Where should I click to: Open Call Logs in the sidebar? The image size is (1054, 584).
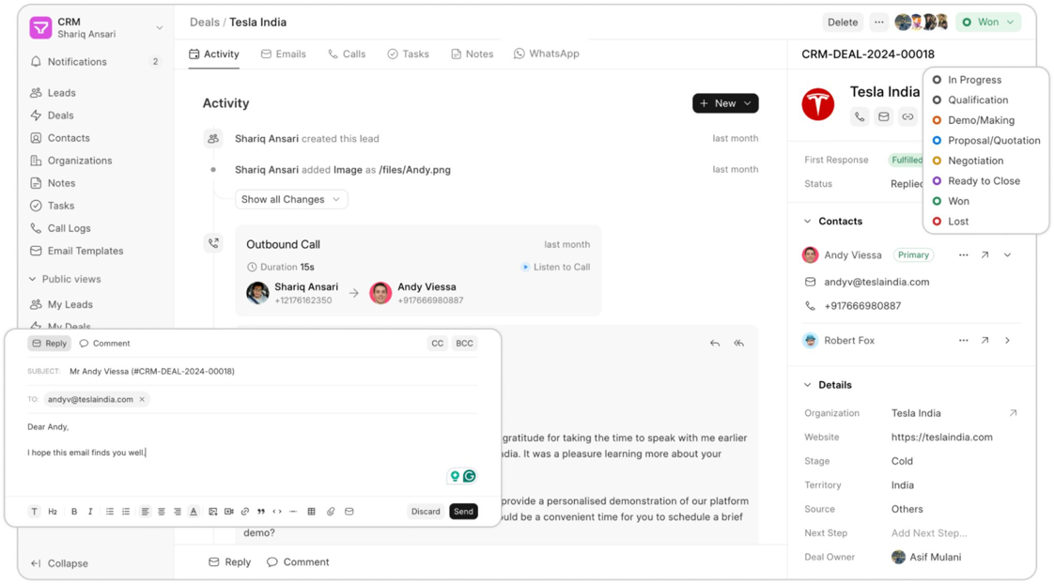coord(69,228)
